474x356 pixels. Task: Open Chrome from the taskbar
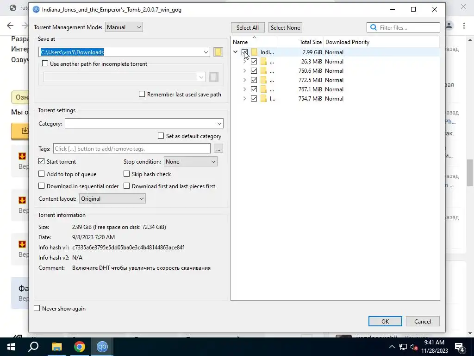80,347
